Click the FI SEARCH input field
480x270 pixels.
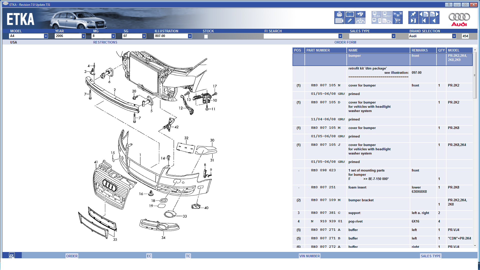click(x=301, y=36)
